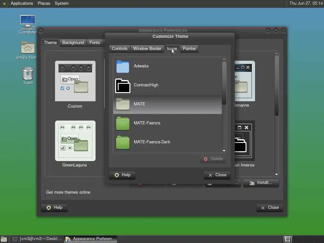
Task: Select the ContrastHigh black folder icon
Action: (x=122, y=85)
